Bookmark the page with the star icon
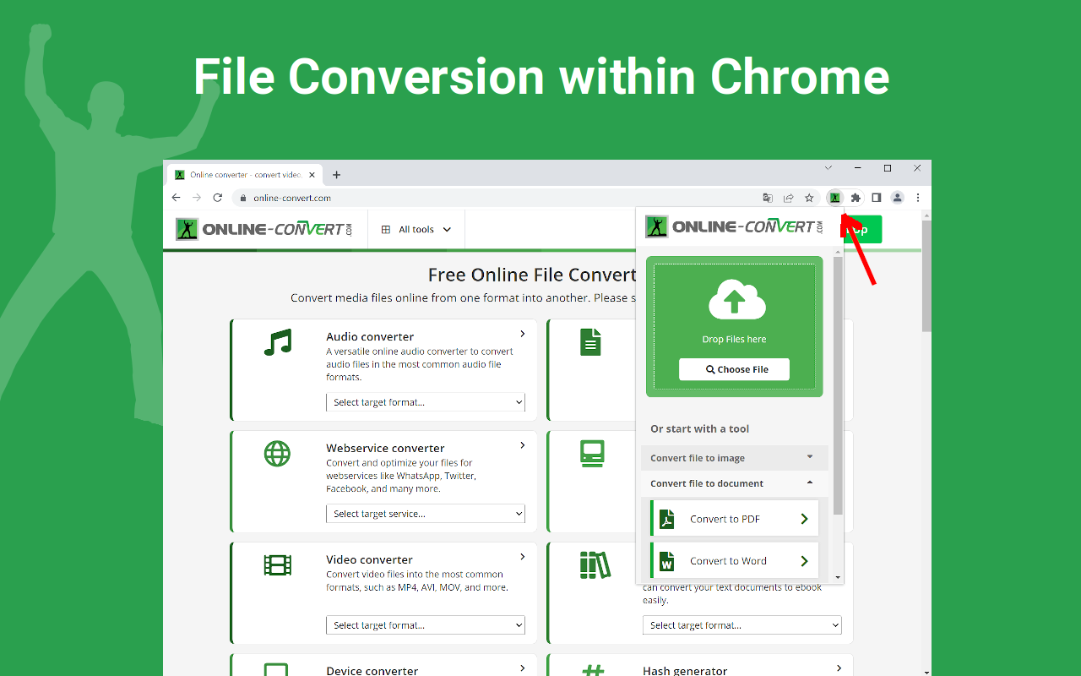The width and height of the screenshot is (1081, 676). pos(809,197)
